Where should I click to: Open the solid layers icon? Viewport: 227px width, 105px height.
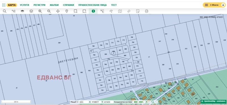tap(22, 11)
